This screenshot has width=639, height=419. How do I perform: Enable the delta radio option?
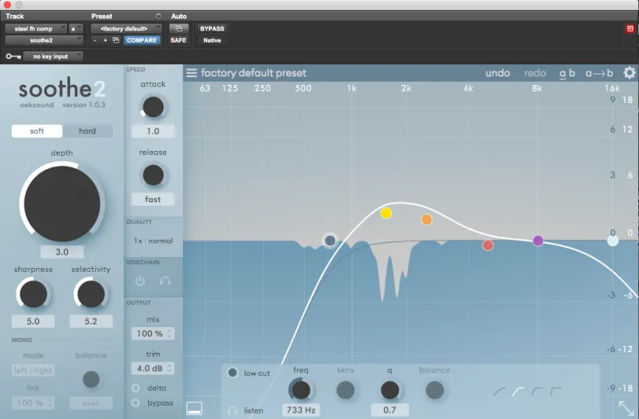[136, 388]
